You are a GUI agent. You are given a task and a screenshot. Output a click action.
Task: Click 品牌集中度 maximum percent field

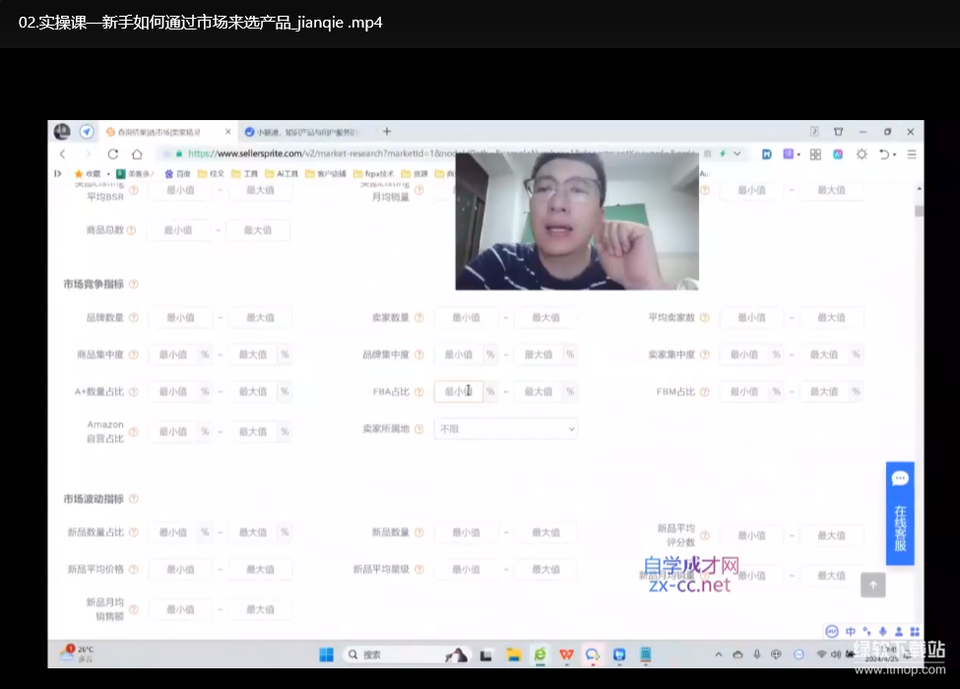[x=539, y=354]
